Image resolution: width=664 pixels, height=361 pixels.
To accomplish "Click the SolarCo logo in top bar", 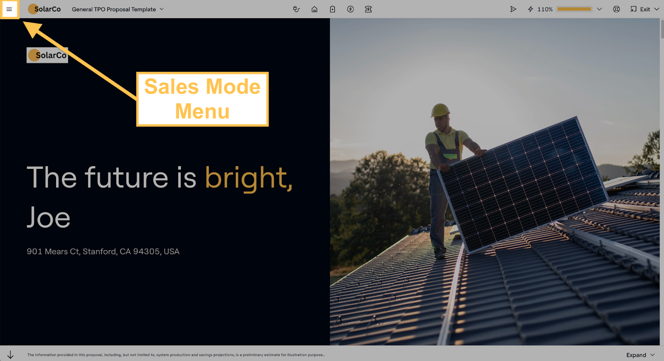I will click(44, 9).
